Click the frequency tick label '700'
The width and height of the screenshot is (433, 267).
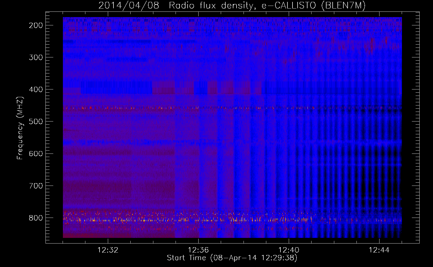[36, 186]
